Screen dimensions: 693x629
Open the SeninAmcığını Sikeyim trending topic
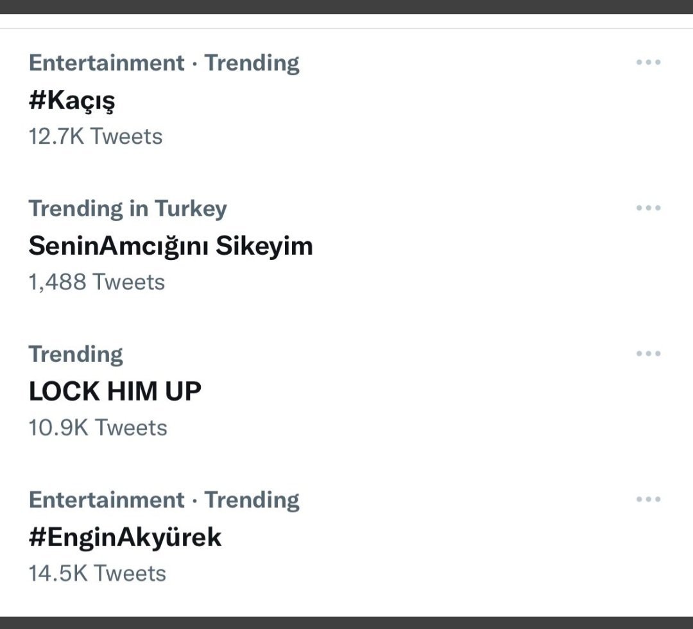[x=170, y=246]
